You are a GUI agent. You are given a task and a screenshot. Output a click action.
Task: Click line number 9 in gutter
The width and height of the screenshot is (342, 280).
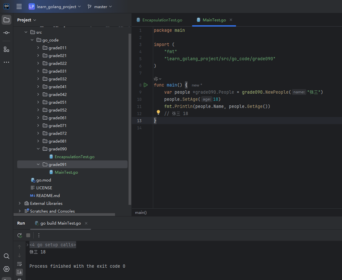tap(140, 92)
